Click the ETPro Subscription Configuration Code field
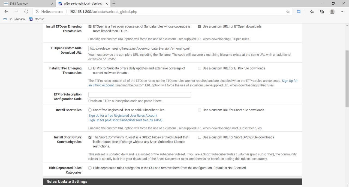This screenshot has height=187, width=349. (x=140, y=95)
